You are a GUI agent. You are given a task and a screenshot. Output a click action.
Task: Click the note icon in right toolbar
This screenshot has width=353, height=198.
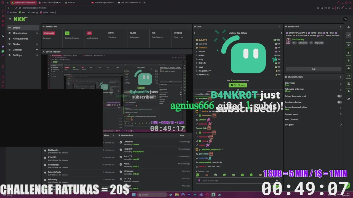point(349,61)
